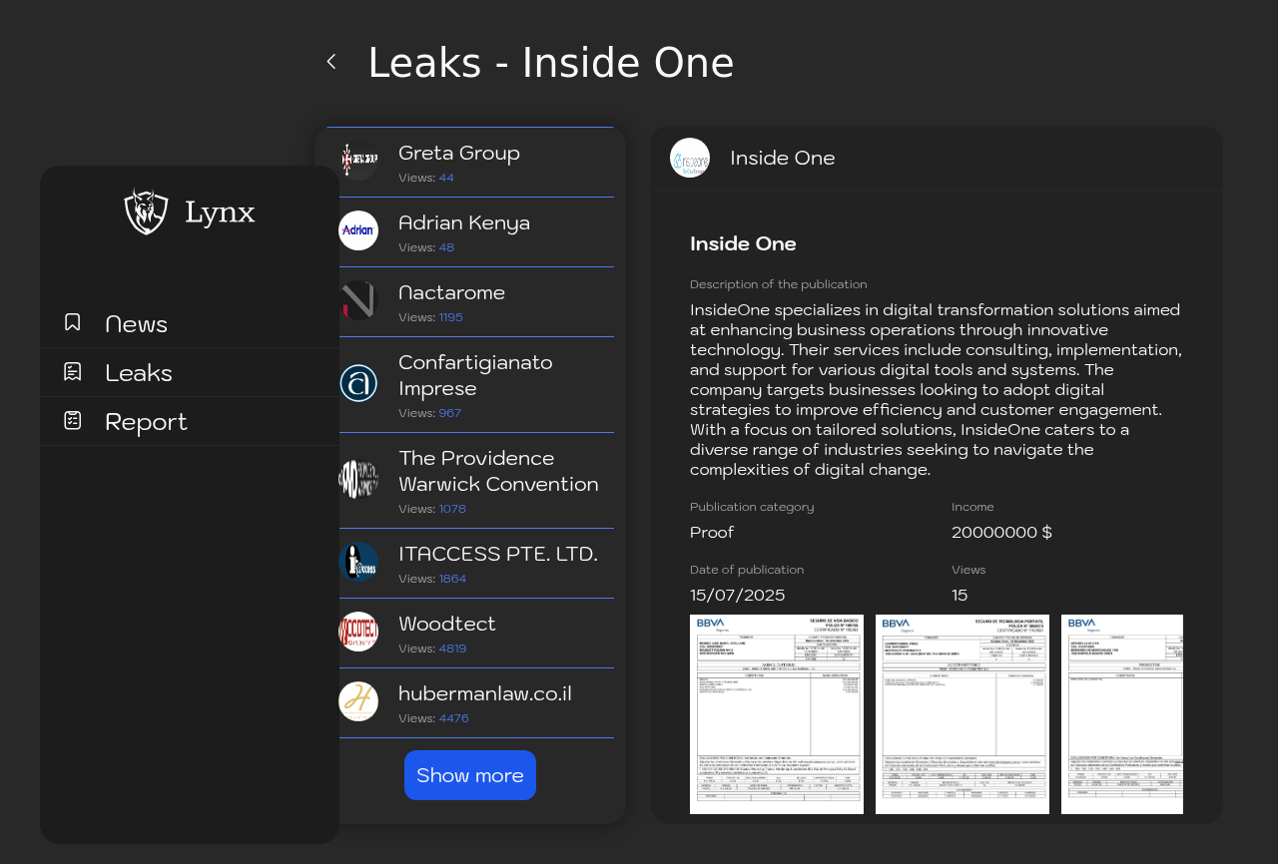The width and height of the screenshot is (1278, 864).
Task: Click the InsideOne description paragraph
Action: click(936, 390)
